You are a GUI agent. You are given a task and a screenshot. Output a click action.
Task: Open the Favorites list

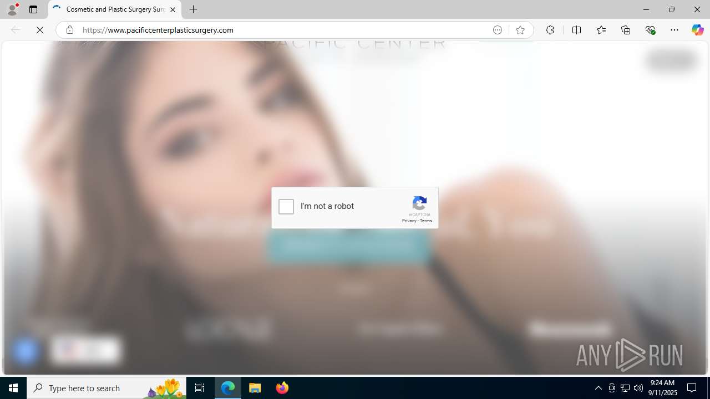(x=601, y=30)
